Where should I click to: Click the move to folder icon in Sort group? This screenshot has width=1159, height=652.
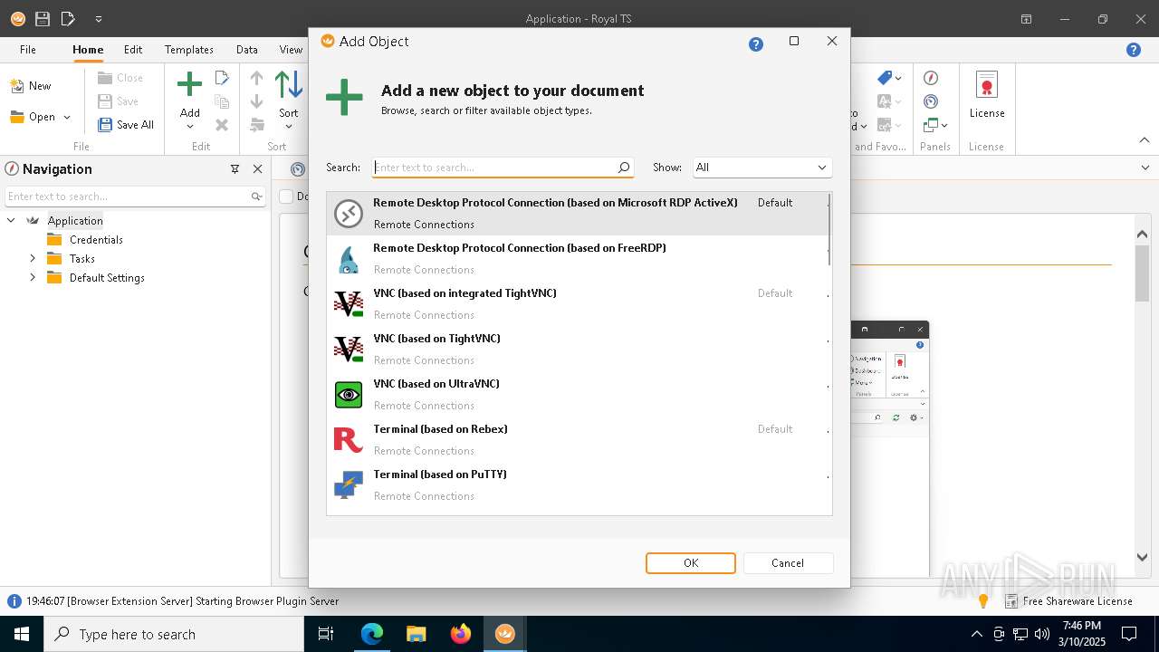click(257, 125)
